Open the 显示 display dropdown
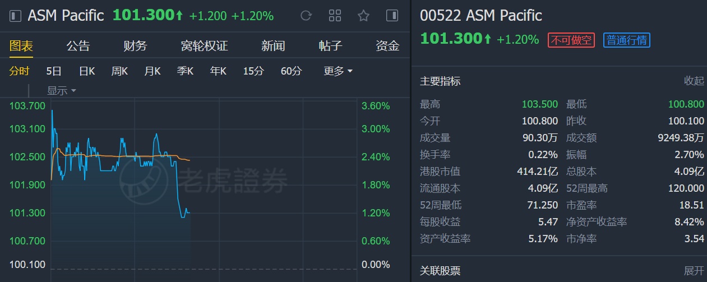This screenshot has width=707, height=282. [61, 90]
